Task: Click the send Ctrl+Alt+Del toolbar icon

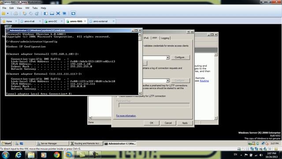Action: (x=16, y=14)
